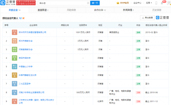Switch to 关联企业 tab

[x=14, y=10]
